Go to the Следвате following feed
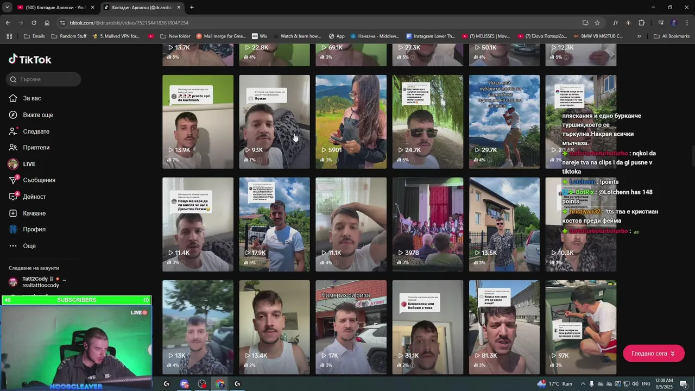The image size is (695, 391). pyautogui.click(x=36, y=131)
